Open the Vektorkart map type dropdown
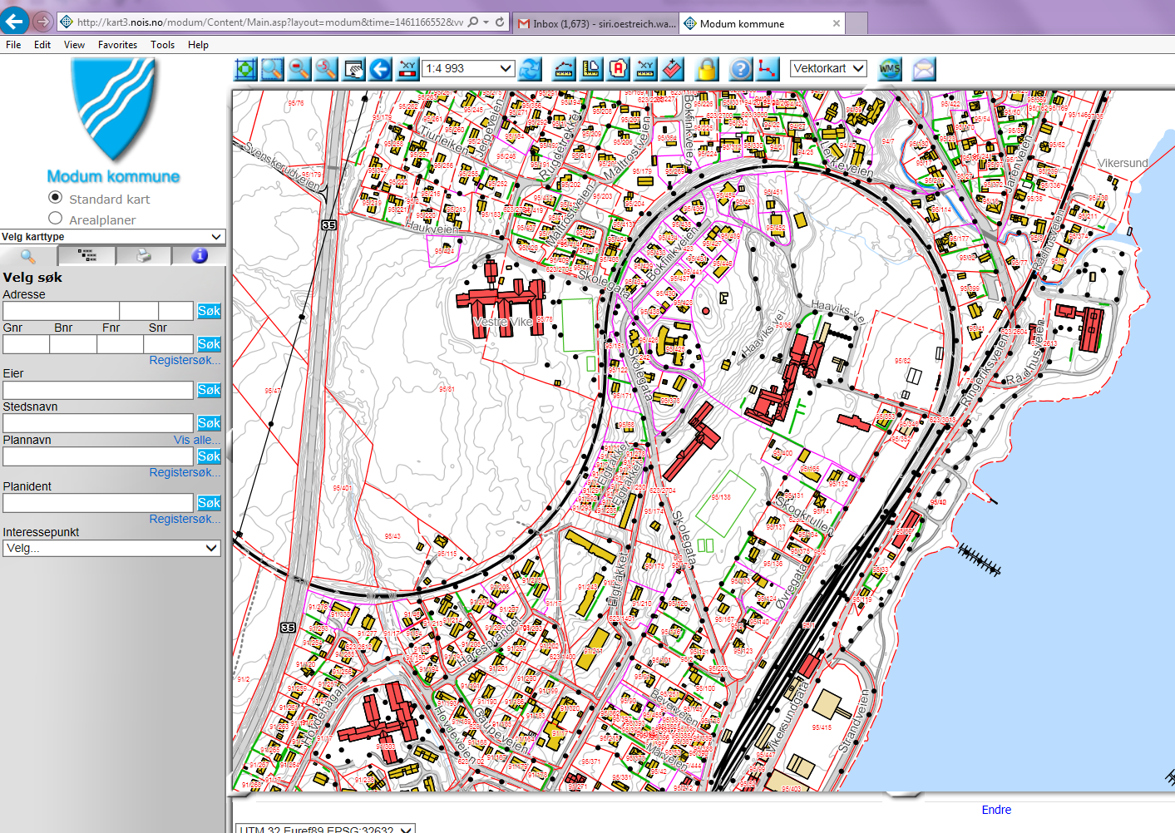 pos(828,68)
